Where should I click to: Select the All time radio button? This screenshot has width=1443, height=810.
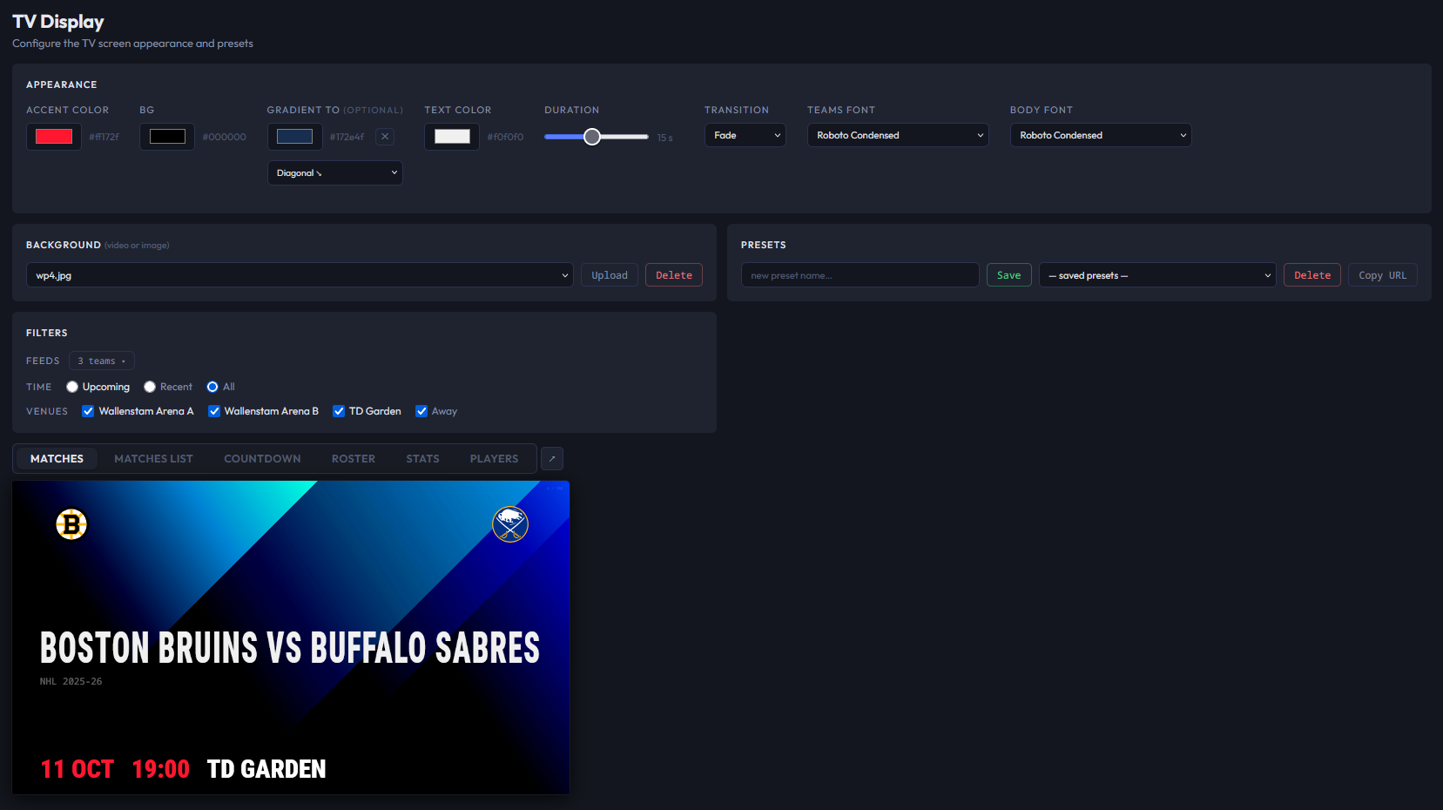(x=212, y=387)
